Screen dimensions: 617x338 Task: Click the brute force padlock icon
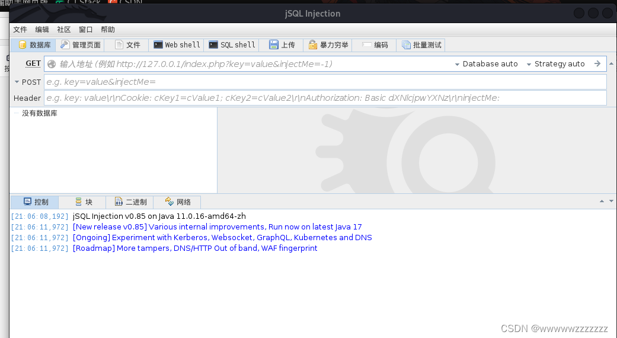tap(312, 44)
